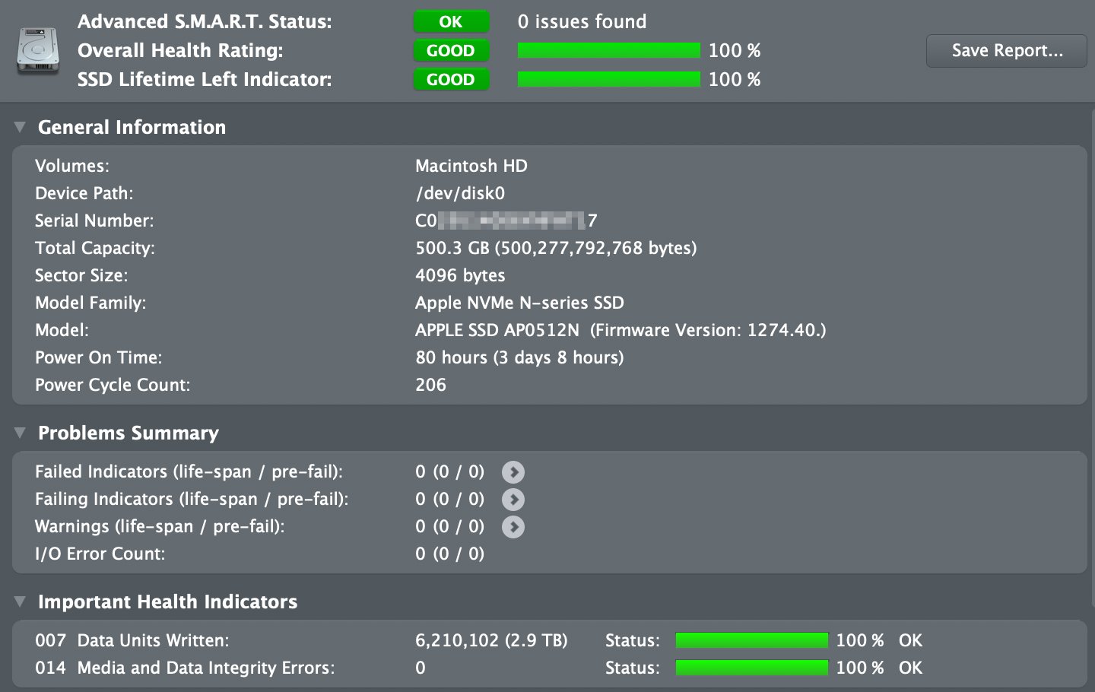Click the Total Capacity value text

tap(556, 249)
